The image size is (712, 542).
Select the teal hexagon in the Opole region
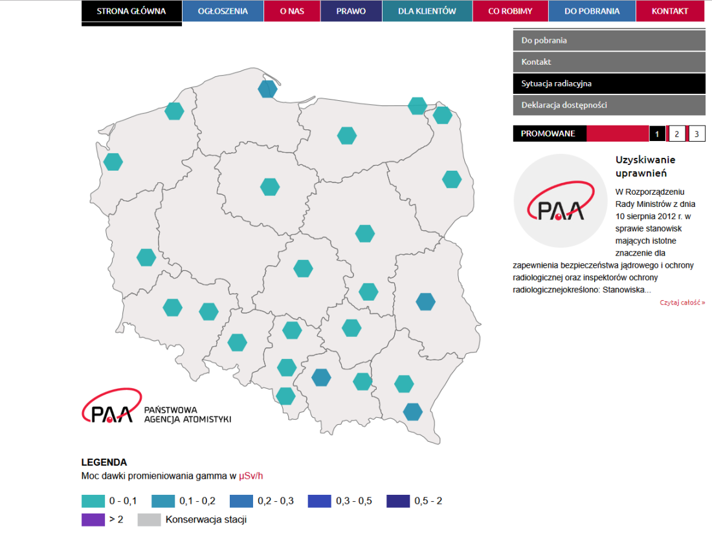pyautogui.click(x=237, y=342)
